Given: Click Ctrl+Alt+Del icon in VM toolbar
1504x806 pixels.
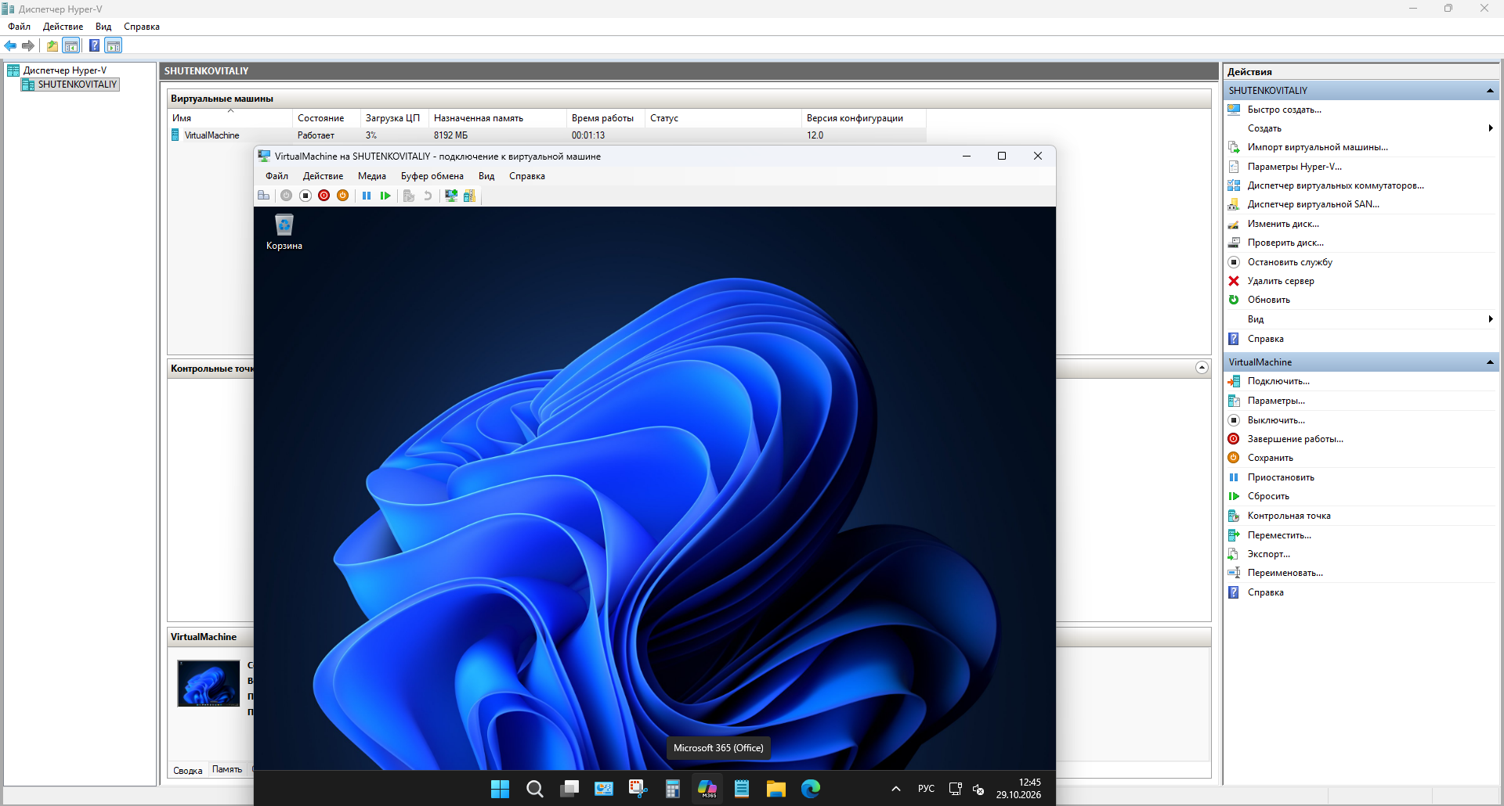Looking at the screenshot, I should click(264, 196).
